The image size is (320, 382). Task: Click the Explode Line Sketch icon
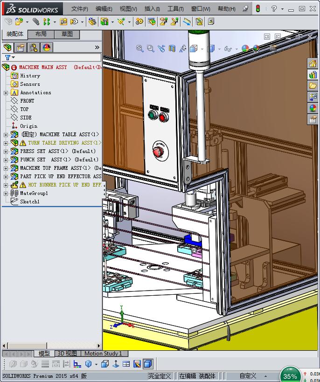point(174,21)
